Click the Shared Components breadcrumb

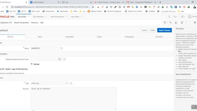click(21, 23)
